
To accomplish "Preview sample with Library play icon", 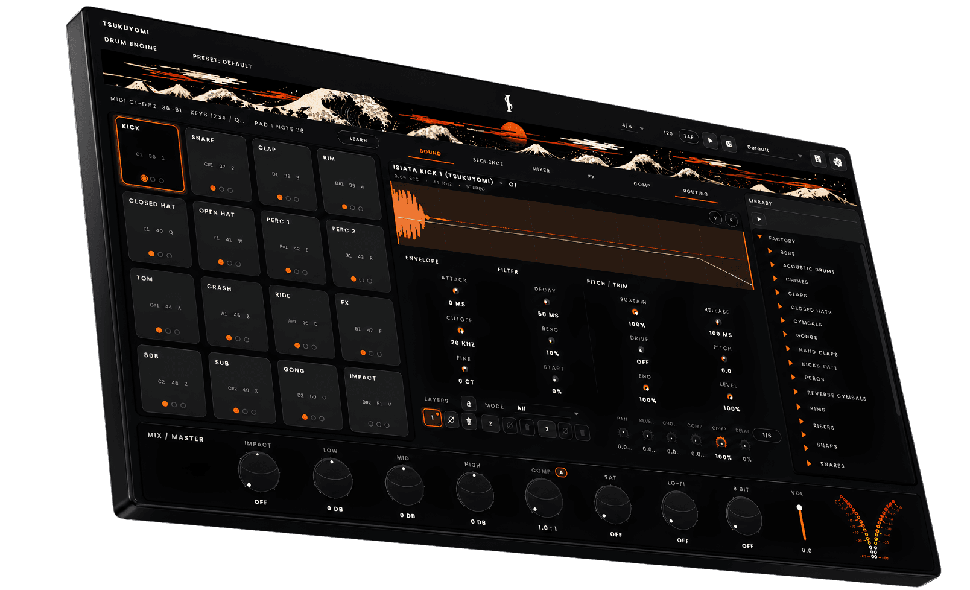I will click(x=759, y=219).
